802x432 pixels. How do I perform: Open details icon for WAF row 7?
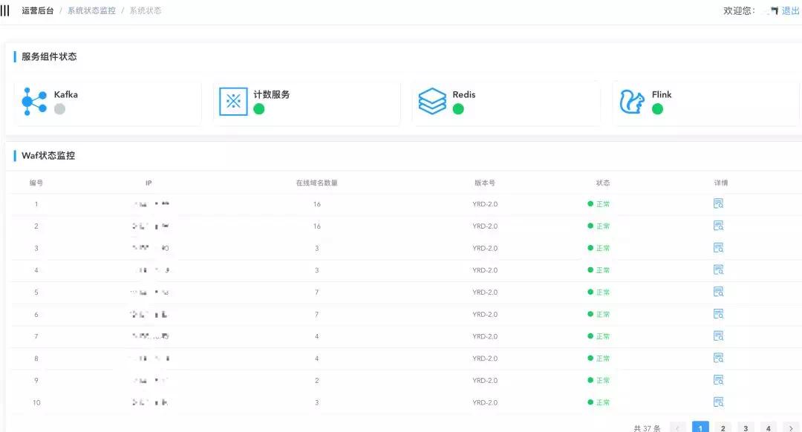point(718,336)
